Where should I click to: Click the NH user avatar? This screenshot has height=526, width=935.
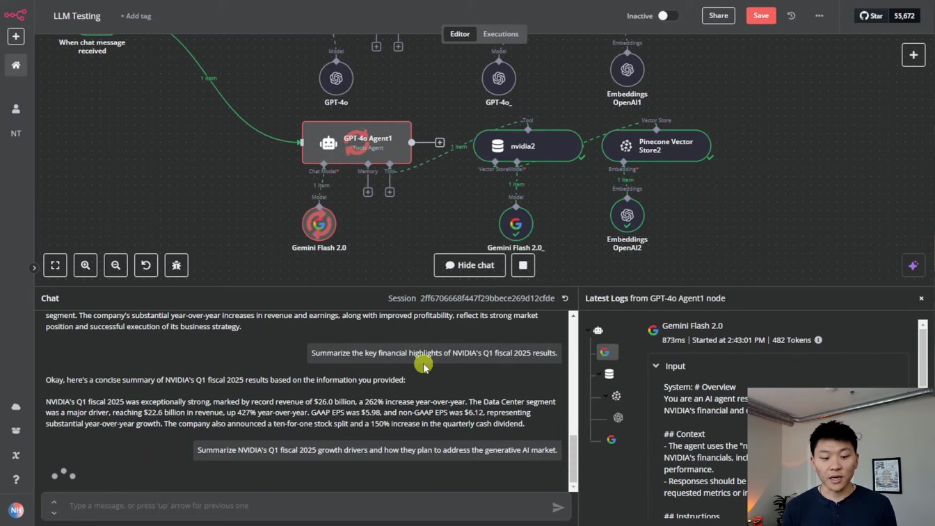[x=16, y=510]
